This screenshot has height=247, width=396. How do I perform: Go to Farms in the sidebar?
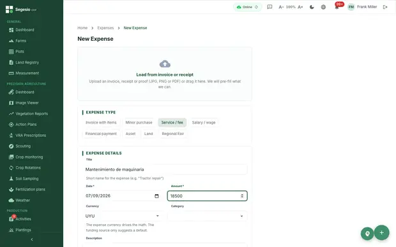point(20,41)
